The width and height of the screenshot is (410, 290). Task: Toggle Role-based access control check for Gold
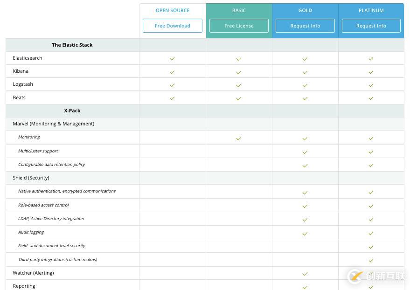pyautogui.click(x=305, y=206)
